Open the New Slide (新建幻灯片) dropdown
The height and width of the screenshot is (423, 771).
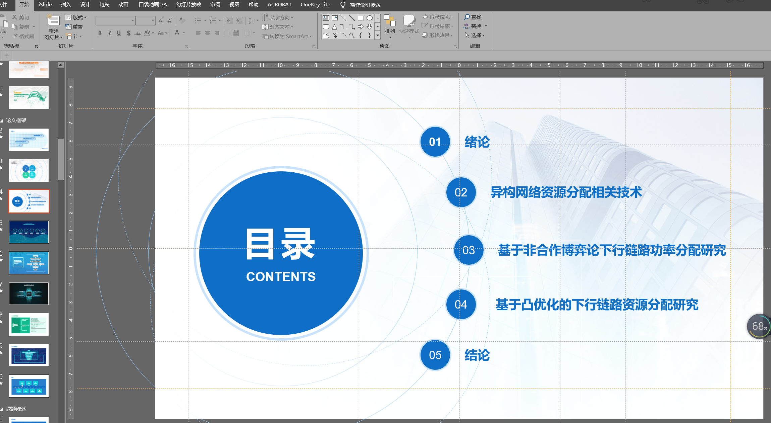pos(54,37)
